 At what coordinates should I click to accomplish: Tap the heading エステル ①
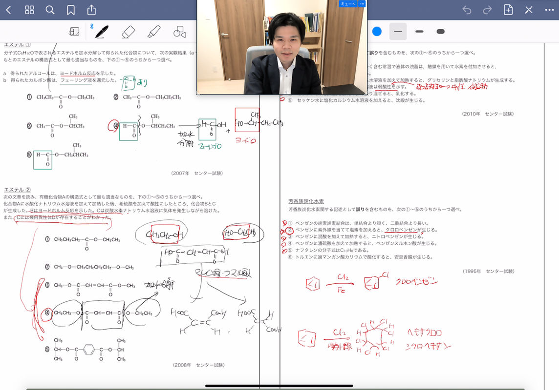click(17, 45)
